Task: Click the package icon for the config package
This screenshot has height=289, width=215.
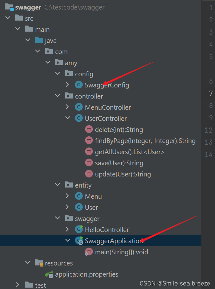Action: tap(69, 73)
